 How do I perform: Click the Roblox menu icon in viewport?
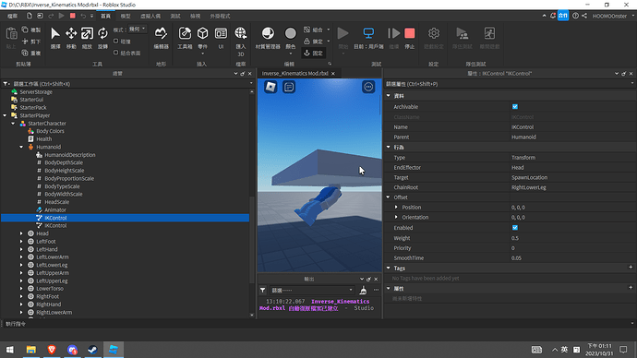point(270,87)
